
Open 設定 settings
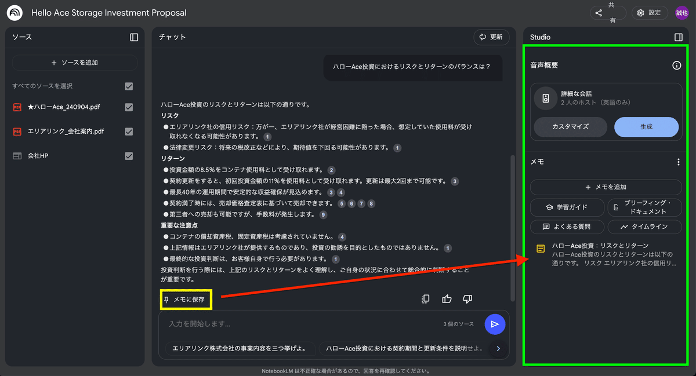[x=648, y=13]
